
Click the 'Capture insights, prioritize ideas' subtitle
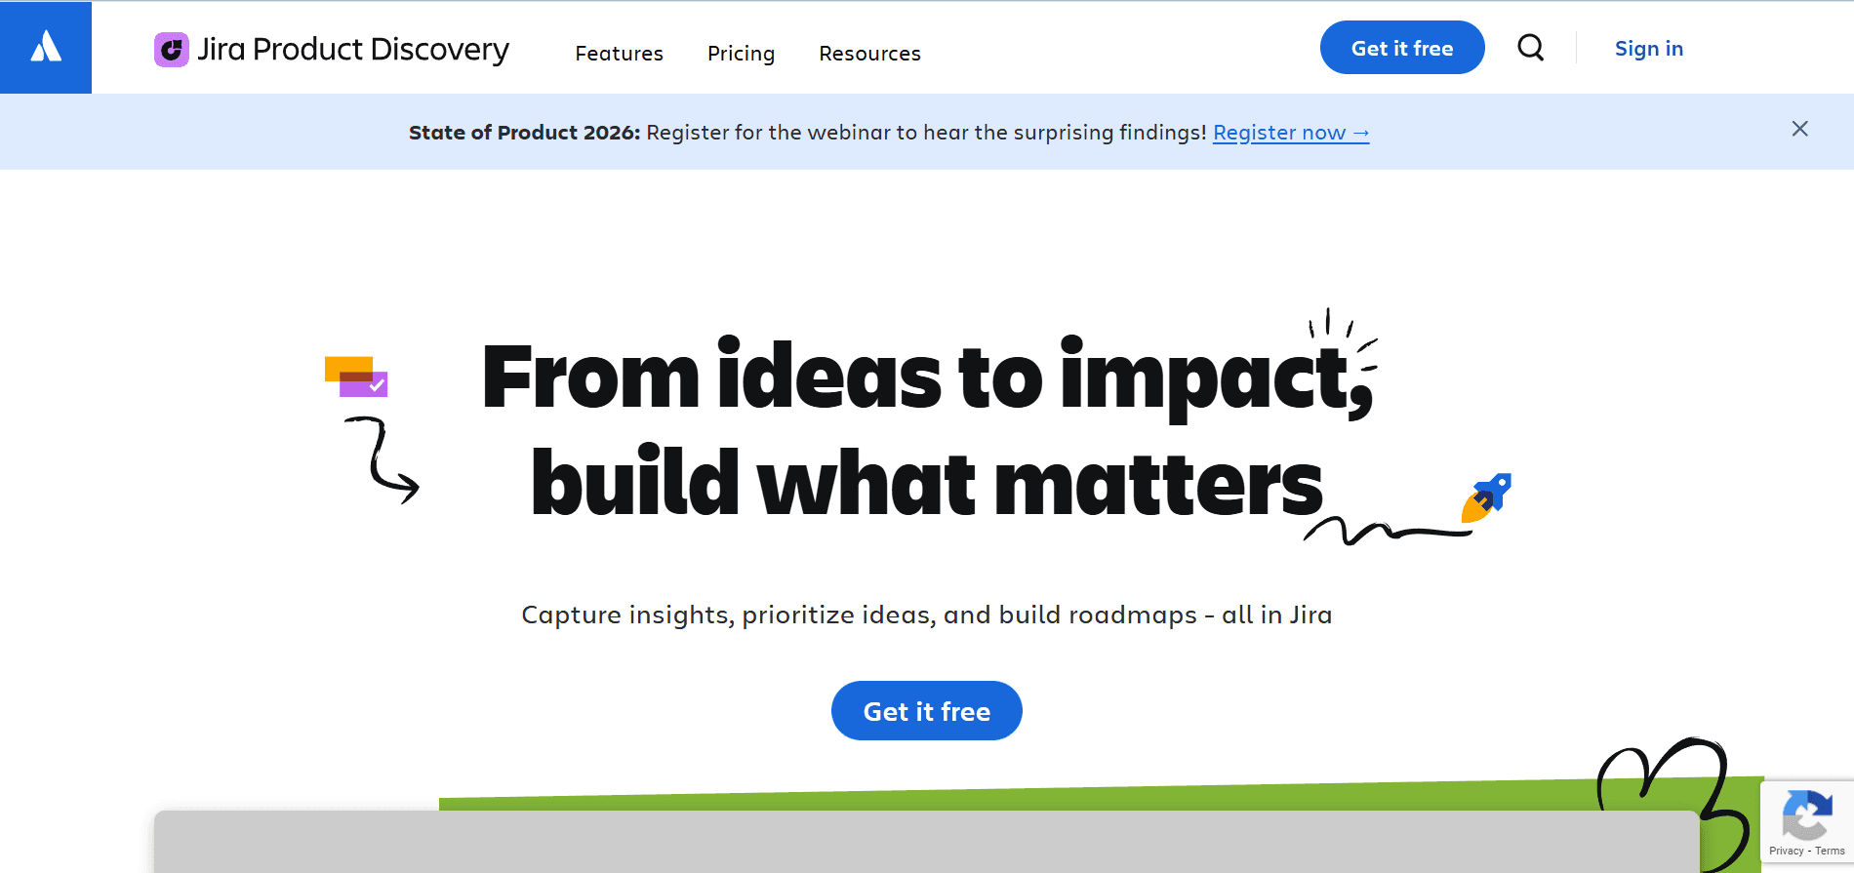pyautogui.click(x=926, y=615)
